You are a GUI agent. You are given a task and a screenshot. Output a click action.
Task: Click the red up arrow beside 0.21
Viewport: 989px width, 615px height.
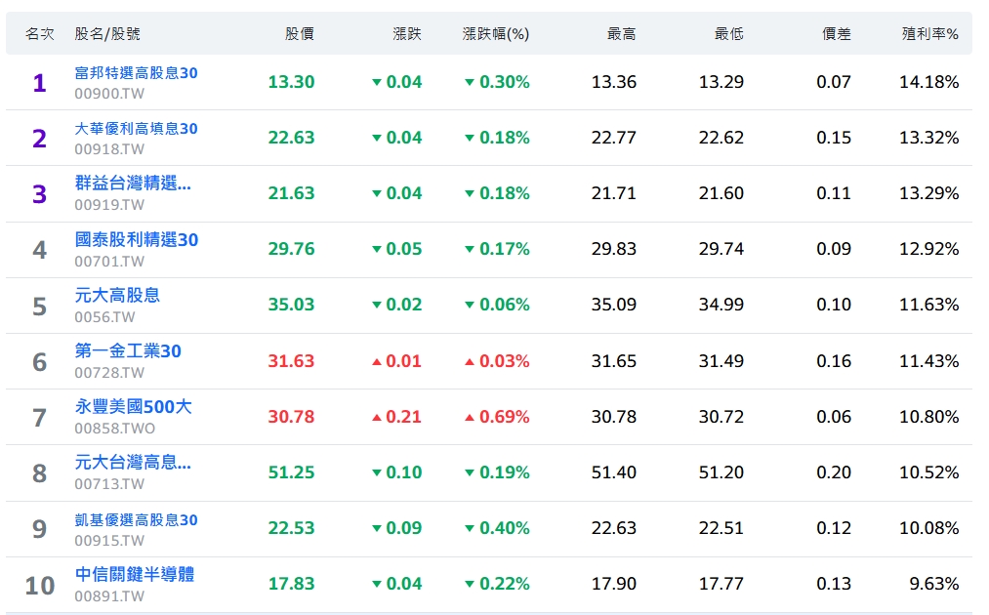377,418
